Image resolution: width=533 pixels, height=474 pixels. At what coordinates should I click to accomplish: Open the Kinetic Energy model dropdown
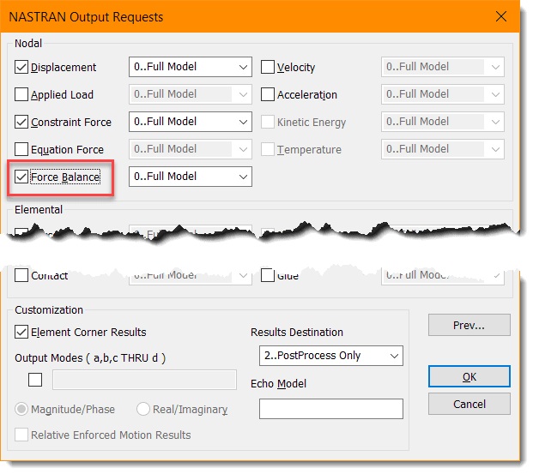(443, 122)
